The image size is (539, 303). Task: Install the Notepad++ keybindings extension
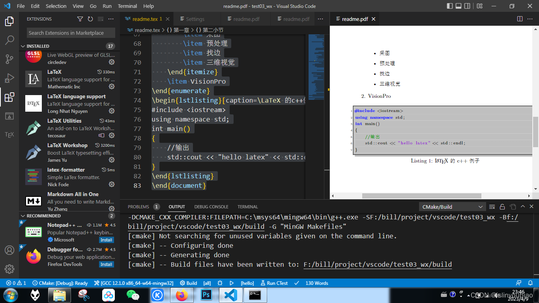click(106, 239)
